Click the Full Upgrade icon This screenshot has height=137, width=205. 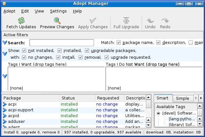tap(126, 21)
